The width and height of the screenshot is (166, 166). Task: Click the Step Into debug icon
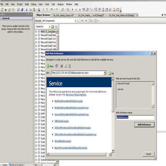[83, 10]
